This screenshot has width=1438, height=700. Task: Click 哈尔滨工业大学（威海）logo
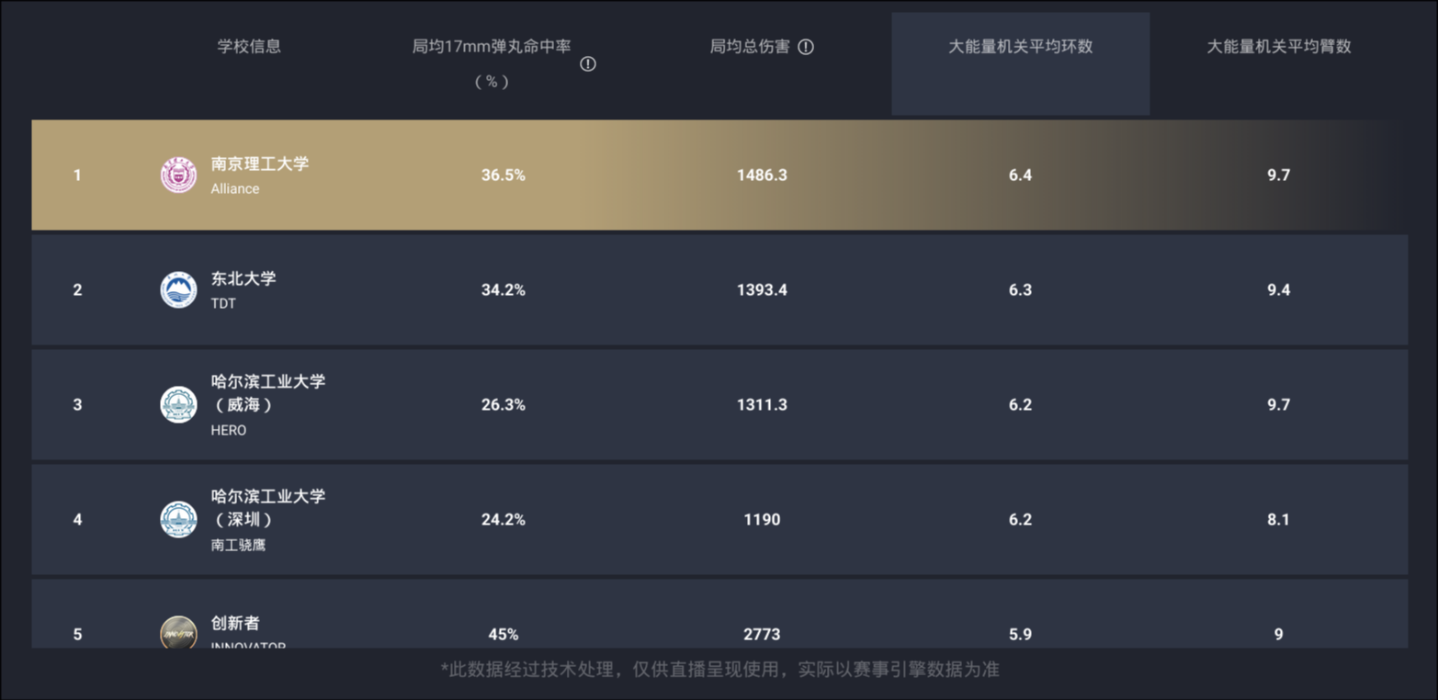click(x=178, y=404)
